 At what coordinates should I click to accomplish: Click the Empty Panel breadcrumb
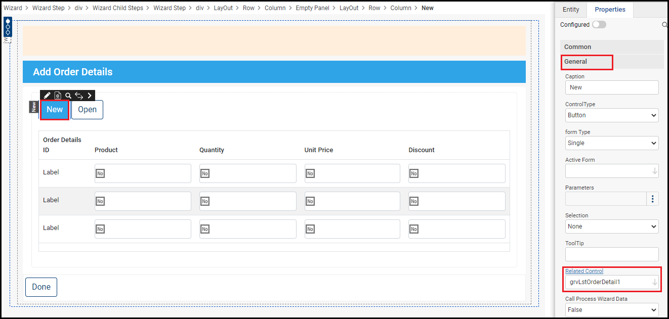click(x=312, y=8)
